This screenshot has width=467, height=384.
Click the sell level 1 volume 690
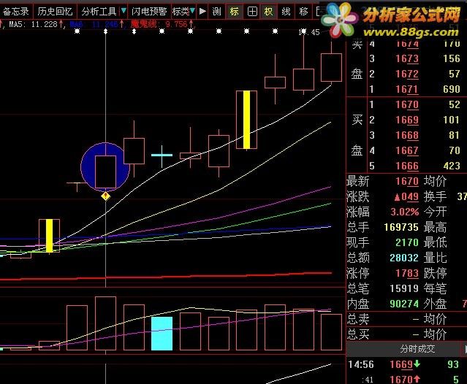(451, 89)
